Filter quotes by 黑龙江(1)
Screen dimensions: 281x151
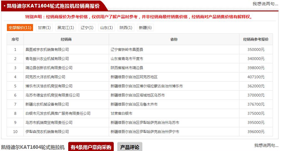point(65,28)
